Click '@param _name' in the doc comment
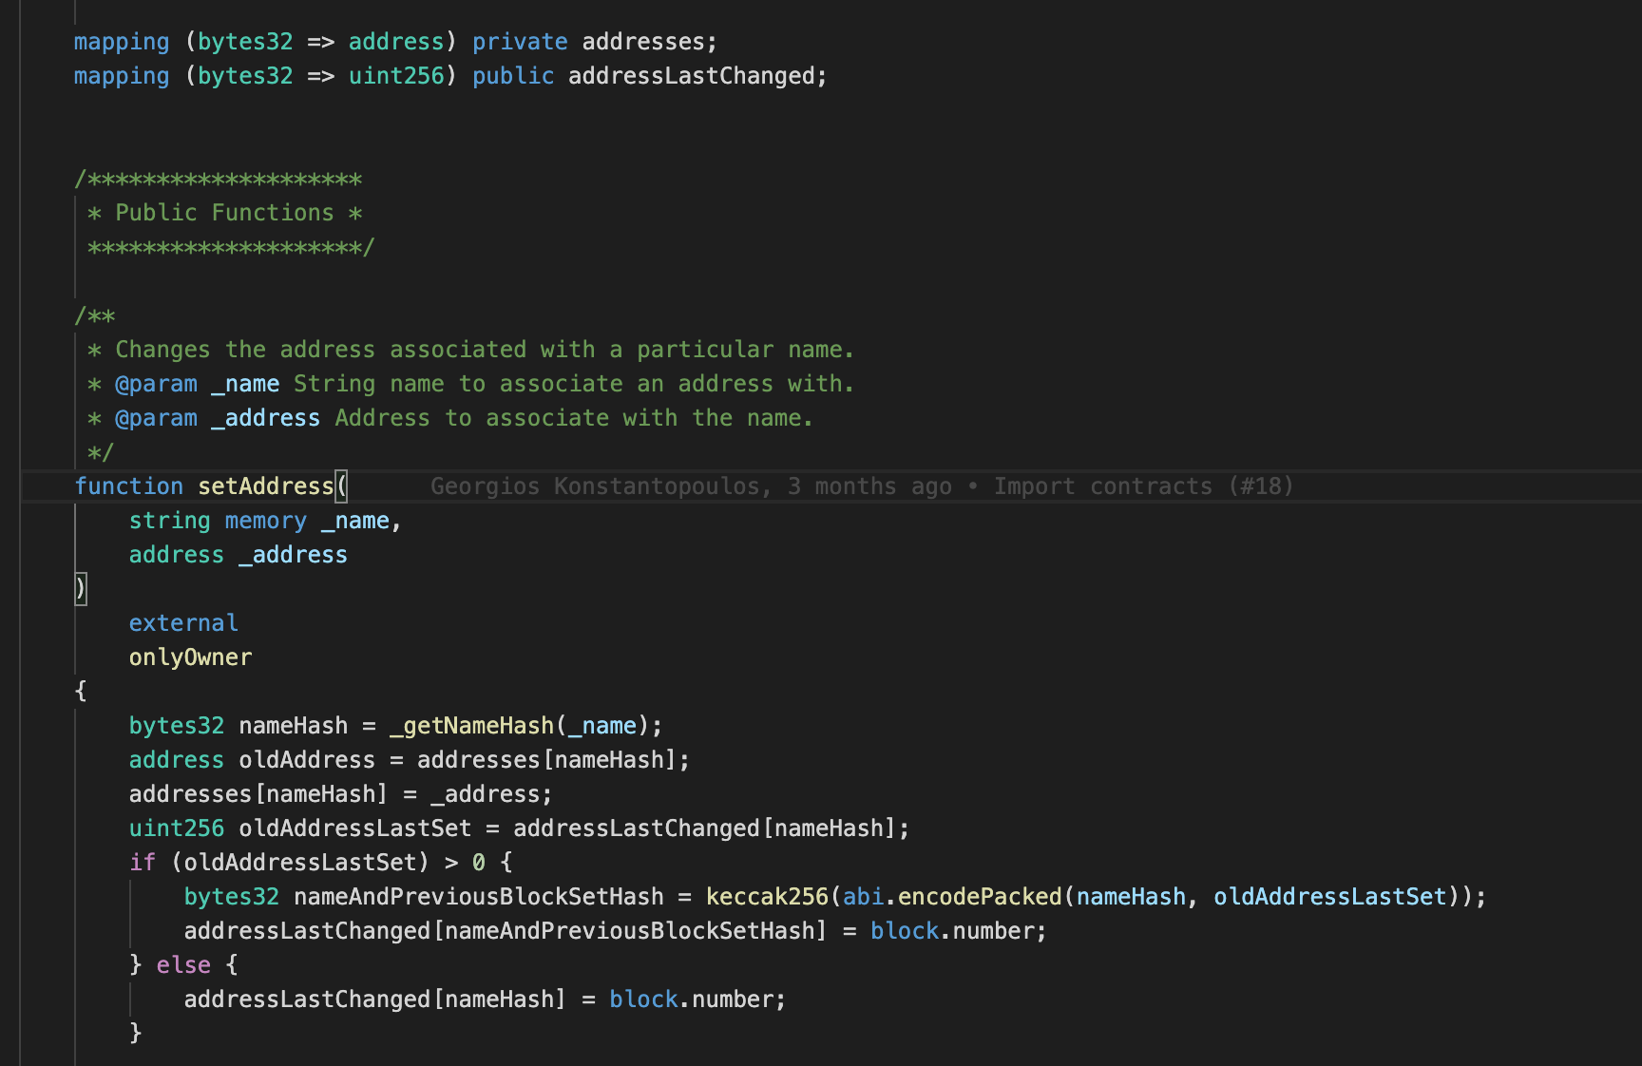 pyautogui.click(x=197, y=384)
